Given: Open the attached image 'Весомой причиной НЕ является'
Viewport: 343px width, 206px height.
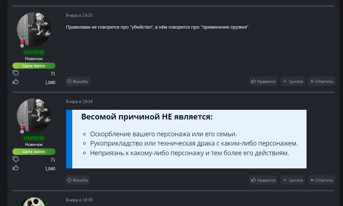Looking at the screenshot, I should pos(186,139).
